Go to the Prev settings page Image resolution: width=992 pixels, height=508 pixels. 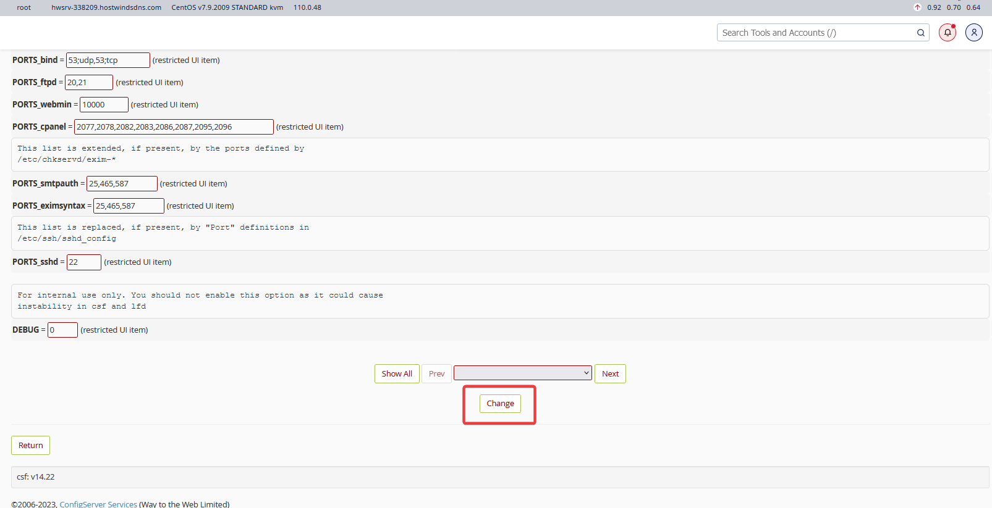click(x=436, y=374)
